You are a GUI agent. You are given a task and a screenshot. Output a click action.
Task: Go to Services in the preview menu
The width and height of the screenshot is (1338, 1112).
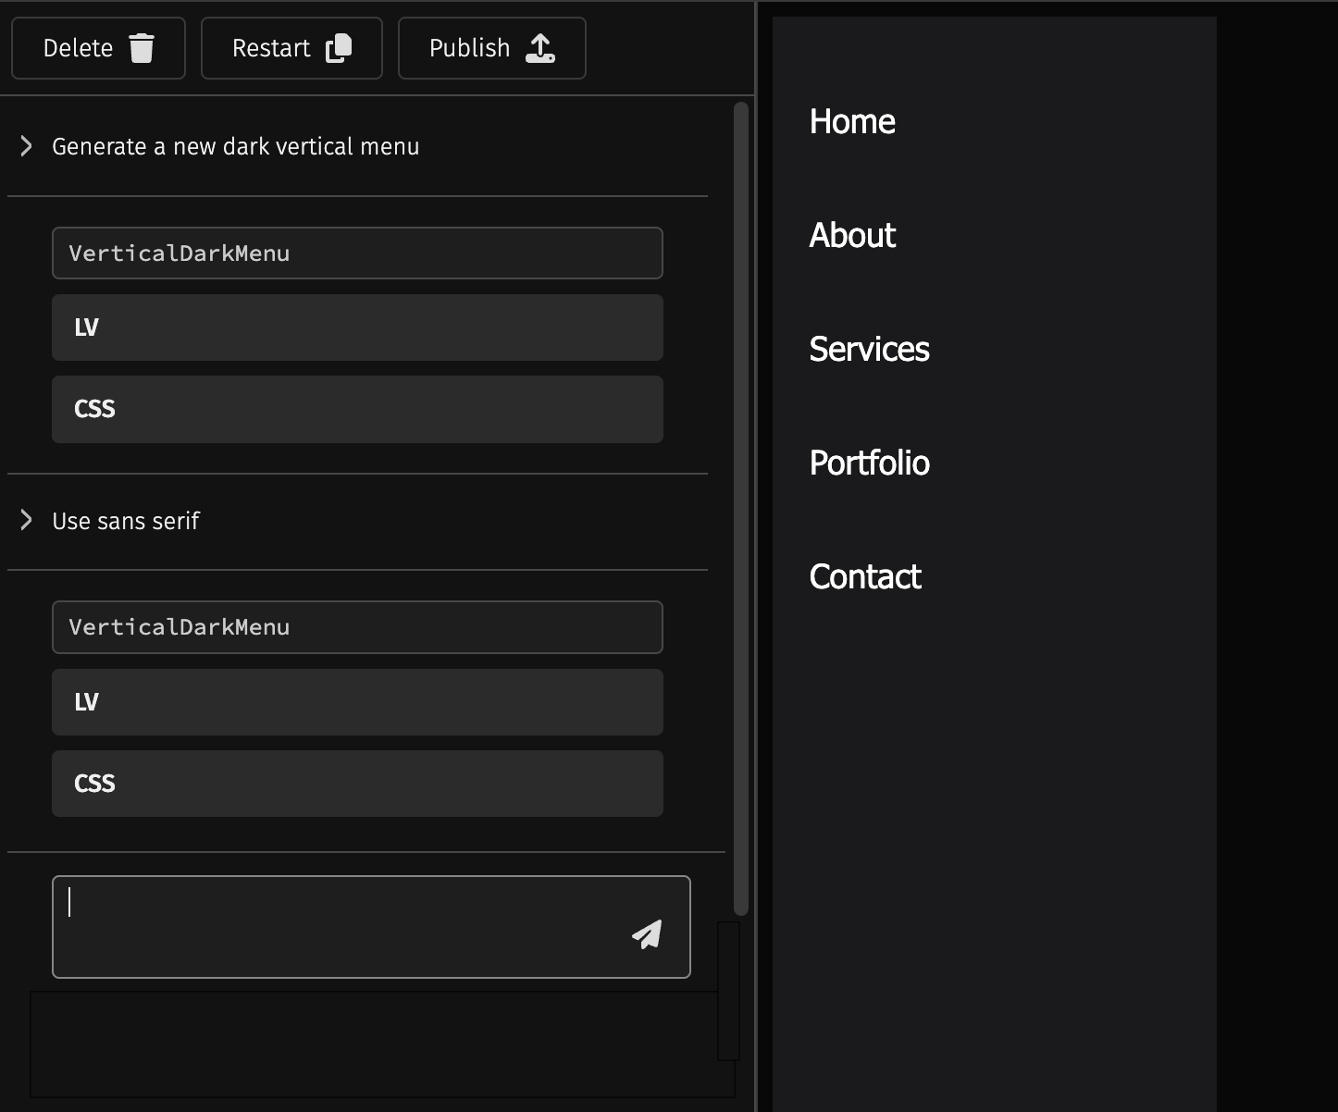[x=869, y=349]
